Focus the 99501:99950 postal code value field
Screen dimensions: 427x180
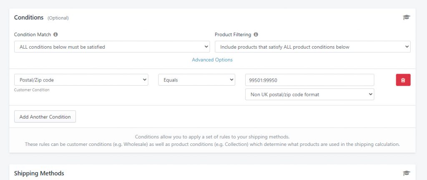pos(310,80)
